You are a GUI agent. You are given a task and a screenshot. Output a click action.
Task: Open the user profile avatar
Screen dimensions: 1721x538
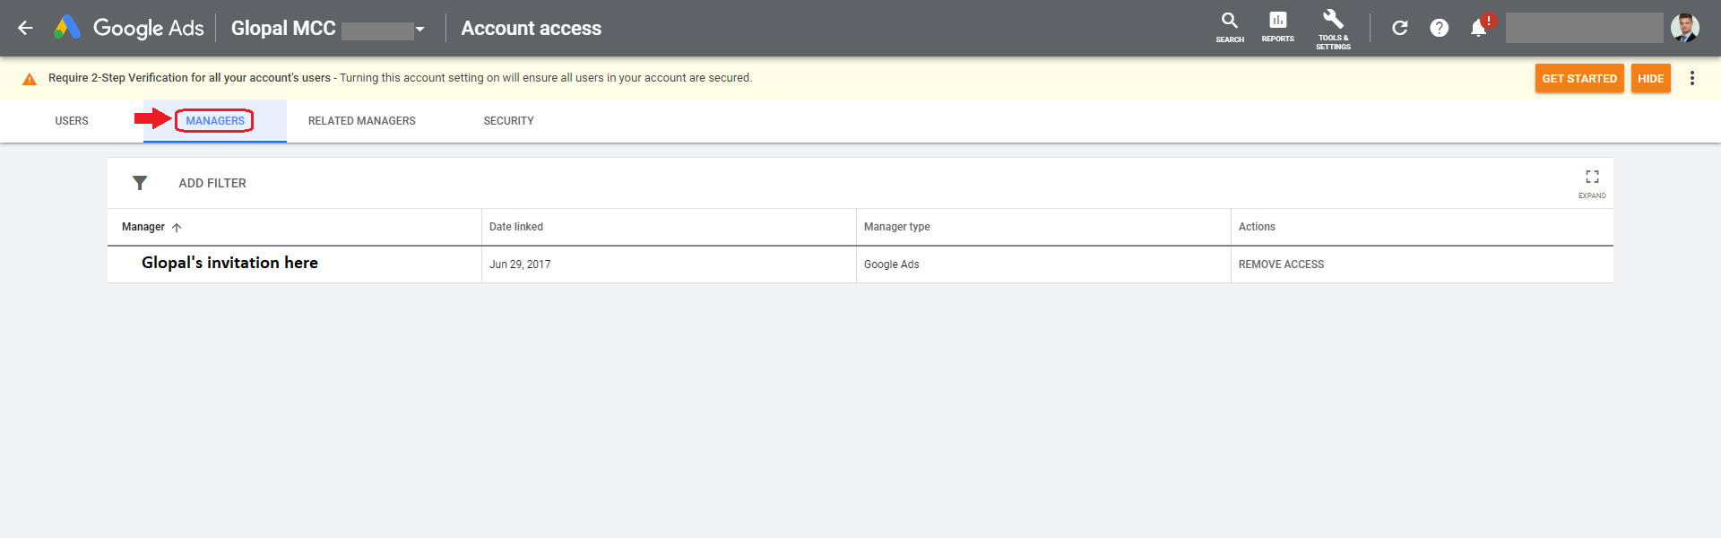point(1684,28)
